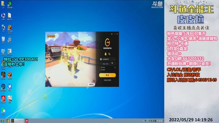Close the WeGame login window
Image resolution: width=219 pixels, height=123 pixels.
pos(117,34)
